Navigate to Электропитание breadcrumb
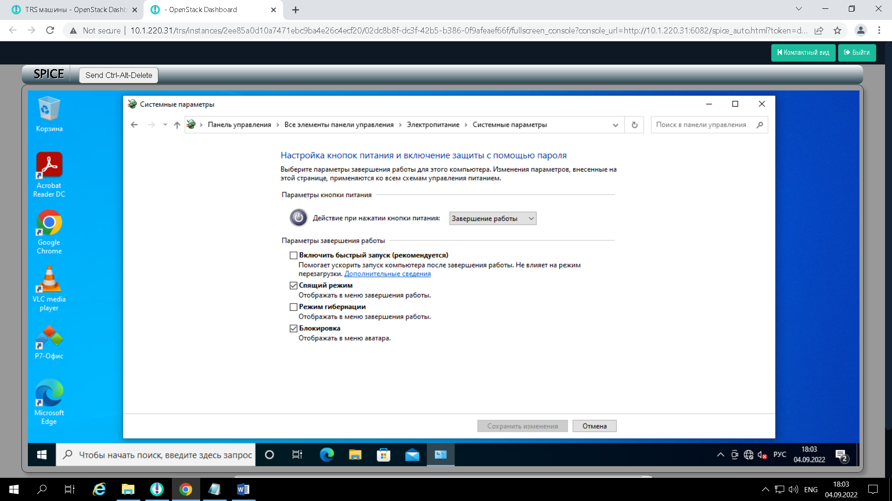The width and height of the screenshot is (892, 501). coord(433,125)
